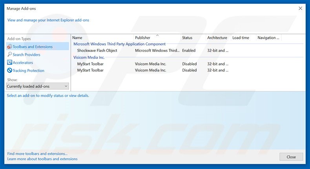Click the Toolbars and Extensions icon
Screen dimensions: 310x169
point(9,46)
